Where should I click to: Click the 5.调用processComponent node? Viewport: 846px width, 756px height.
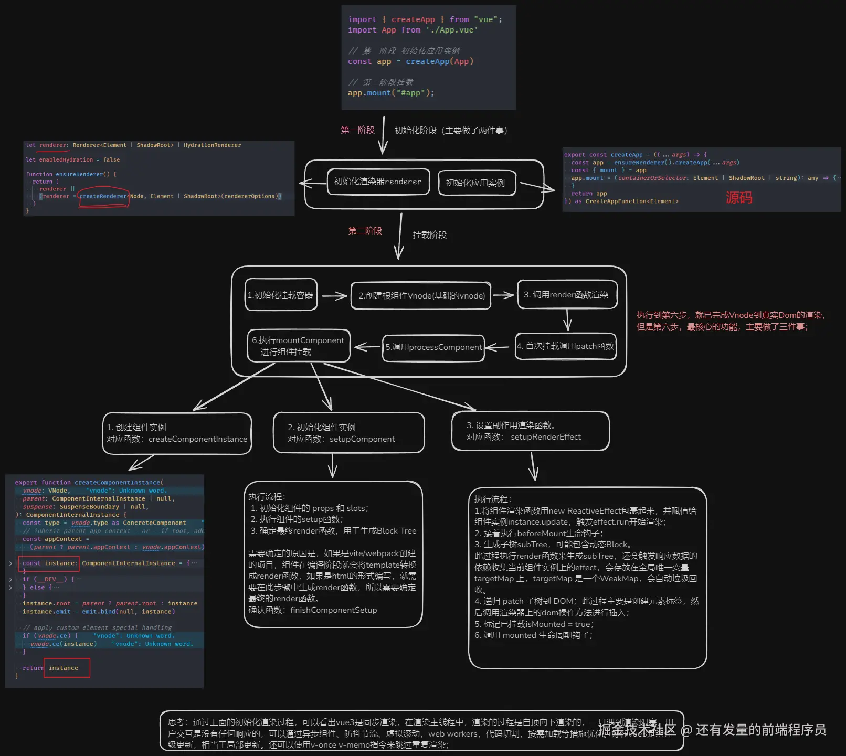coord(433,347)
